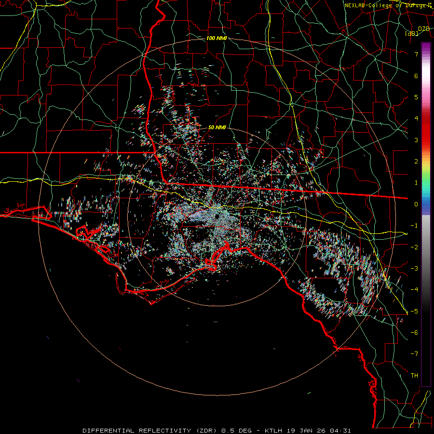Click the "DZB" scale title
Viewport: 434px width, 434px height.
[424, 29]
